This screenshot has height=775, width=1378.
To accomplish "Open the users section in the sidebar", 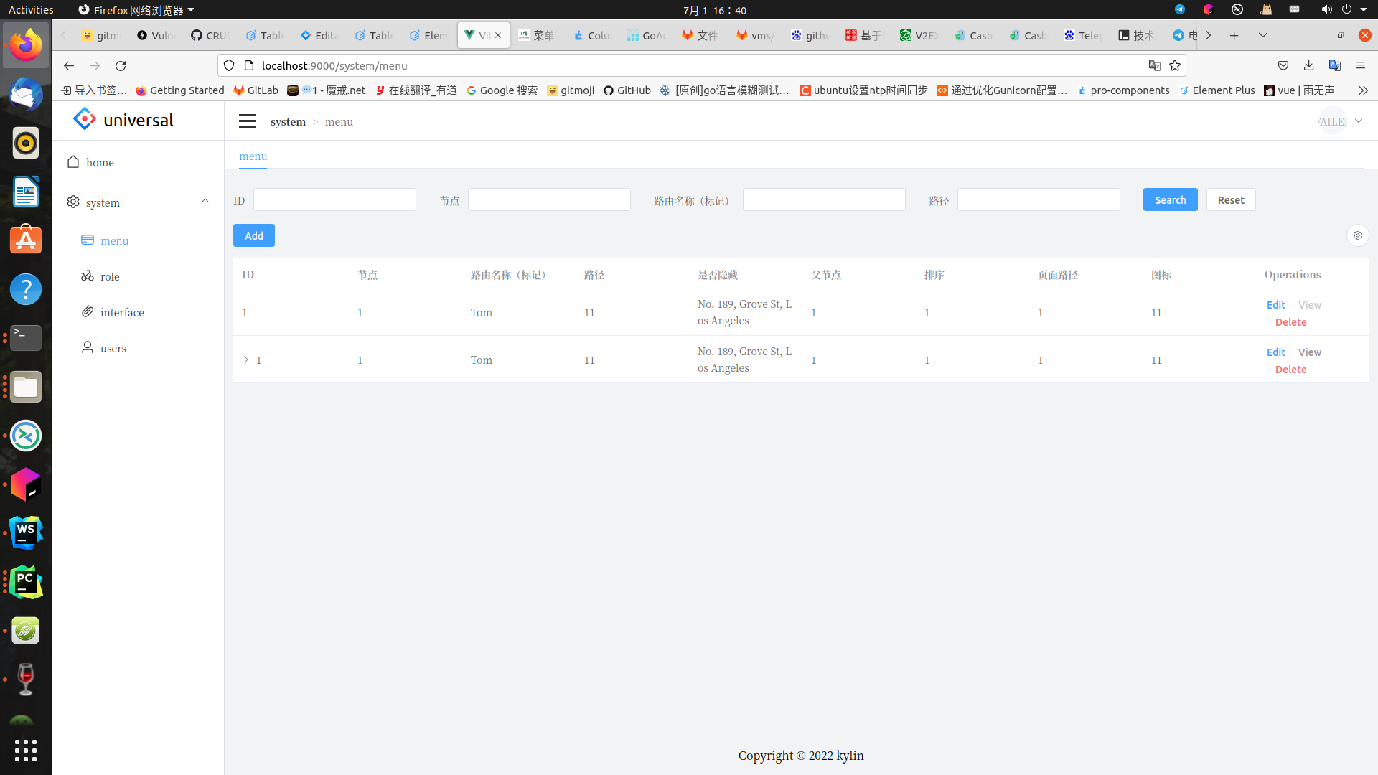I will click(x=112, y=348).
